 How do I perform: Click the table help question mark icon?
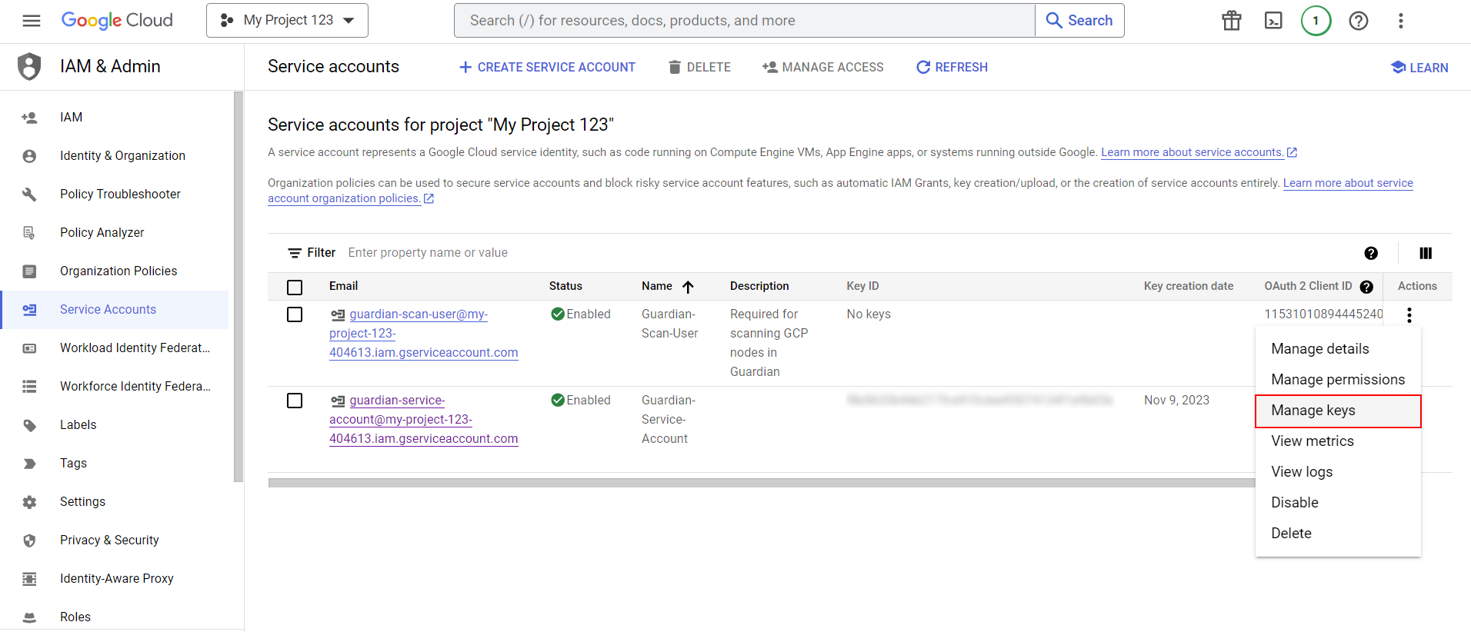pyautogui.click(x=1371, y=253)
